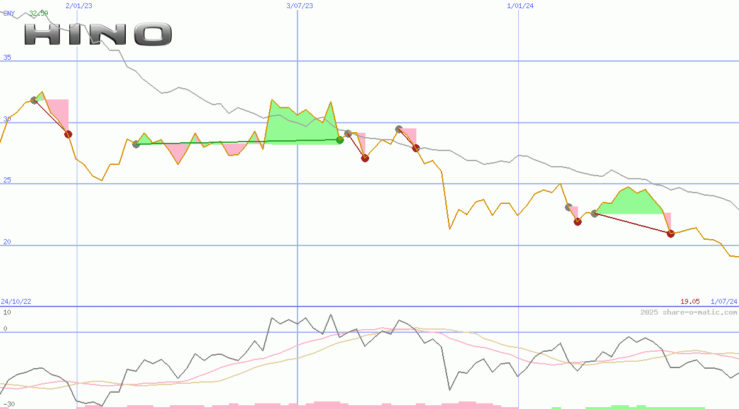The width and height of the screenshot is (739, 409).
Task: Click the 19.05 last price value
Action: coord(690,302)
